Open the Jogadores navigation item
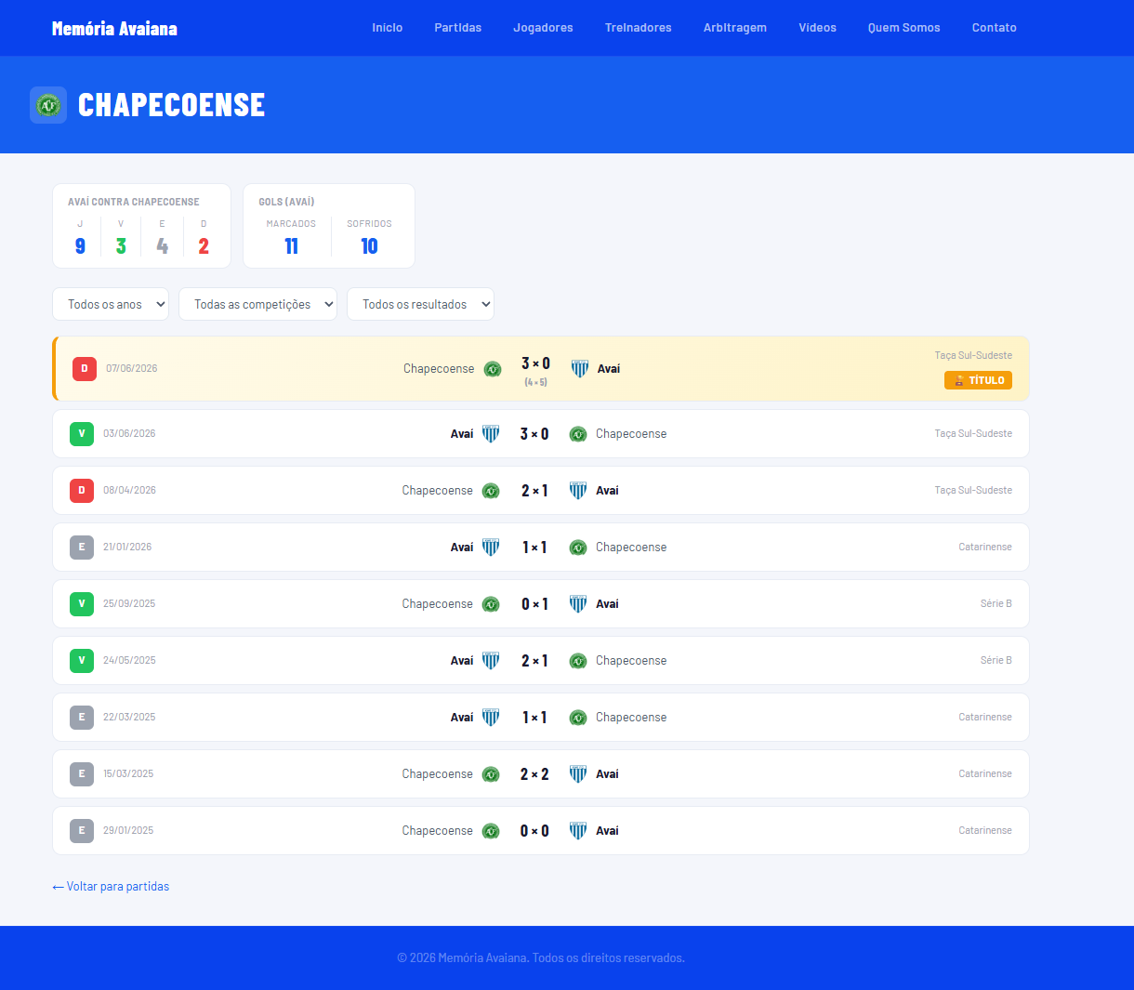The image size is (1134, 990). point(543,28)
